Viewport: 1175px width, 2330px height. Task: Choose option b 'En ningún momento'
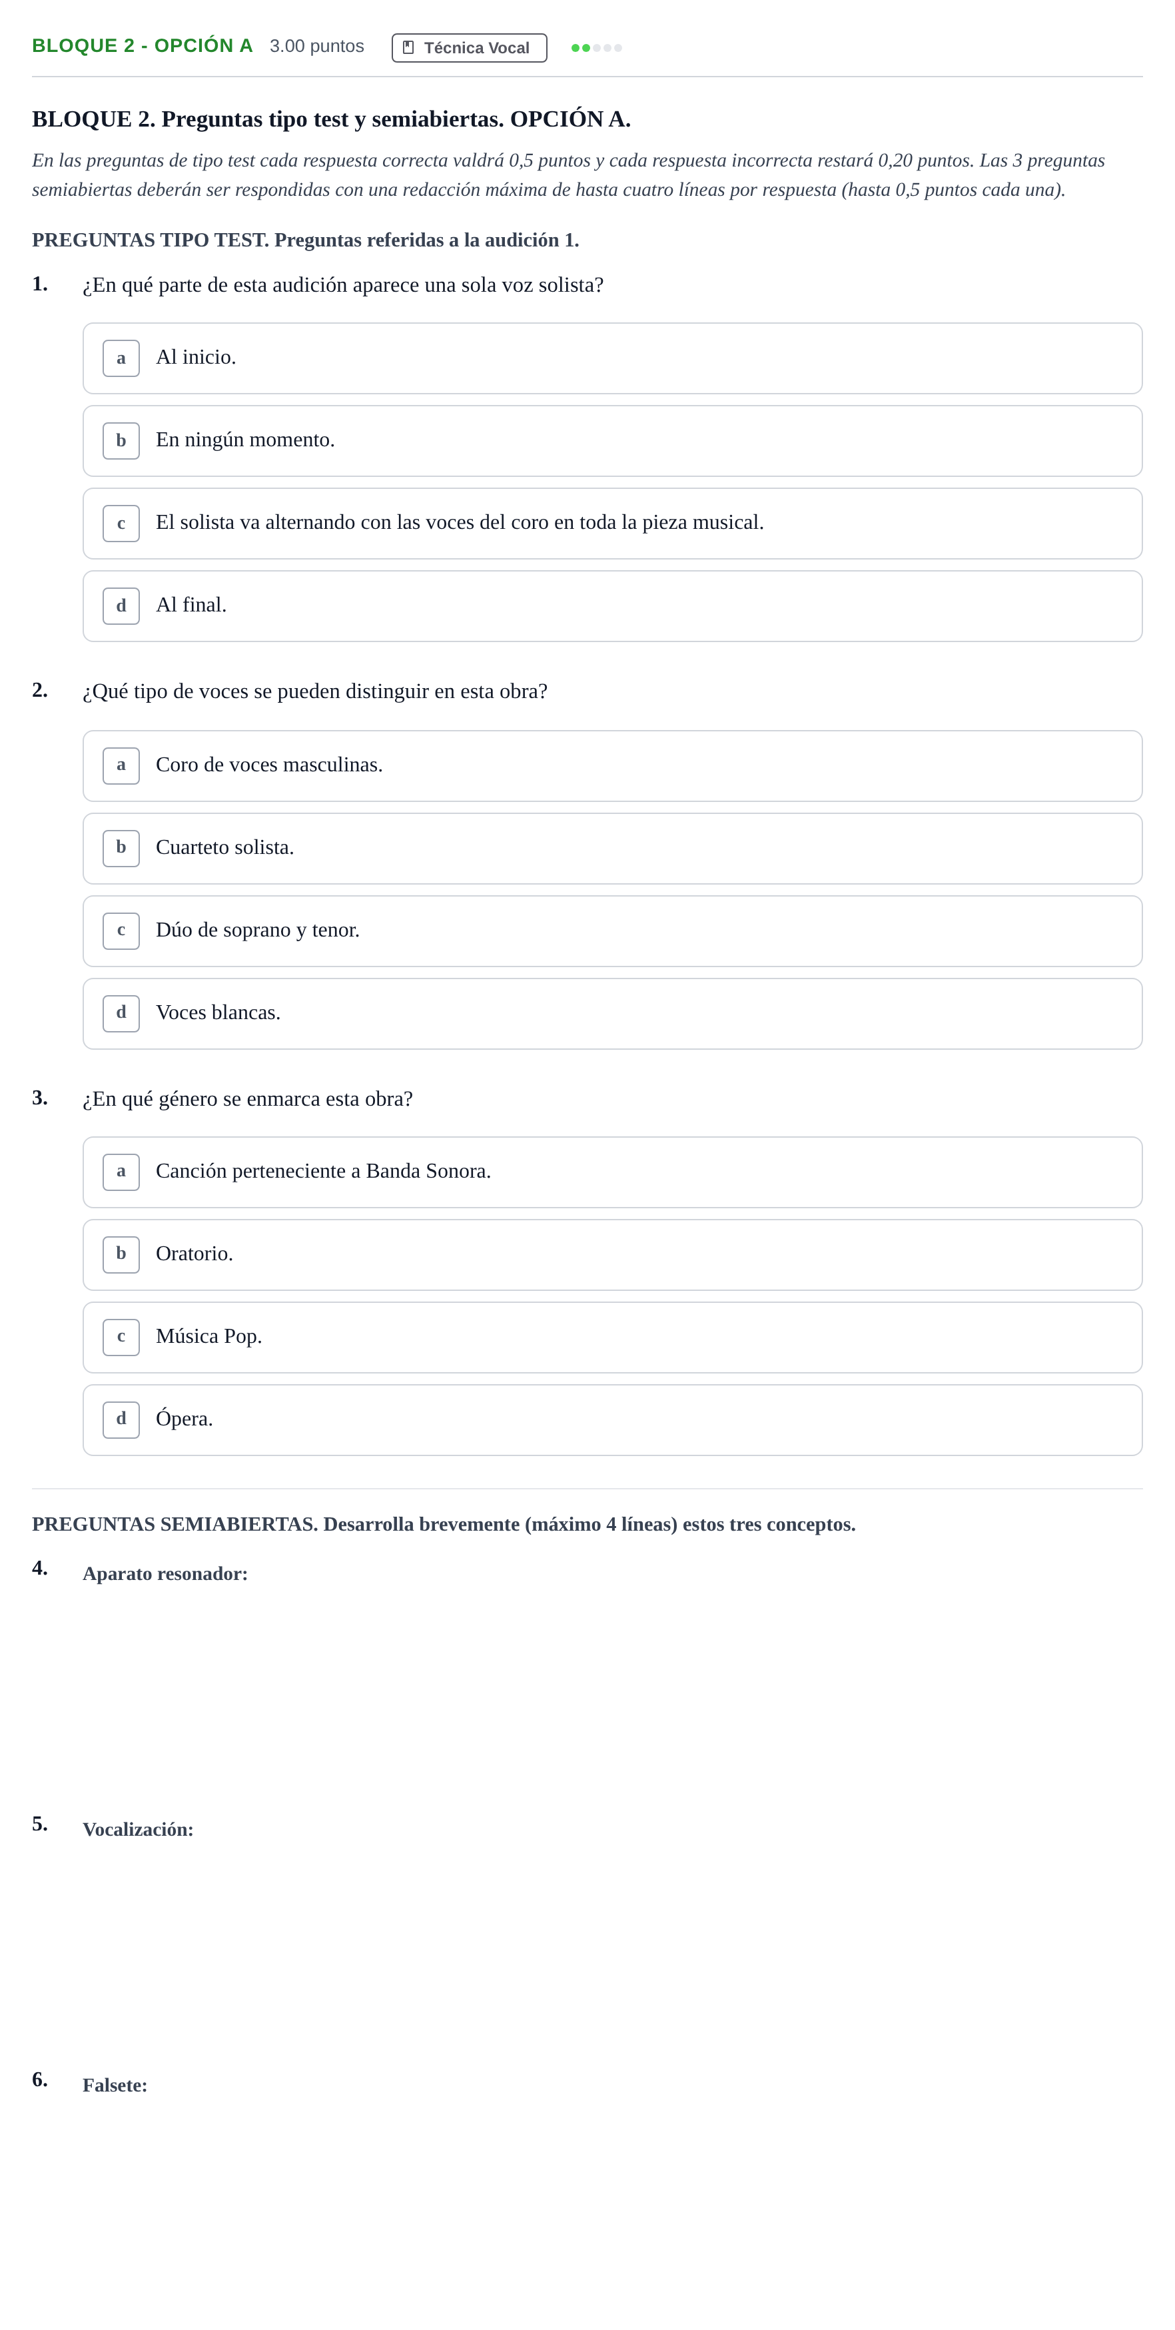coord(612,440)
